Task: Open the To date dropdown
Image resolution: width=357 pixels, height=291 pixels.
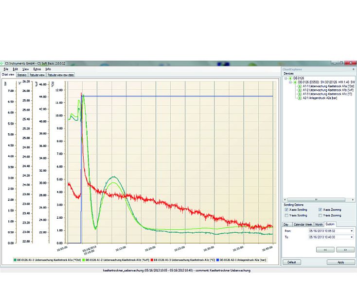Action: [351, 238]
